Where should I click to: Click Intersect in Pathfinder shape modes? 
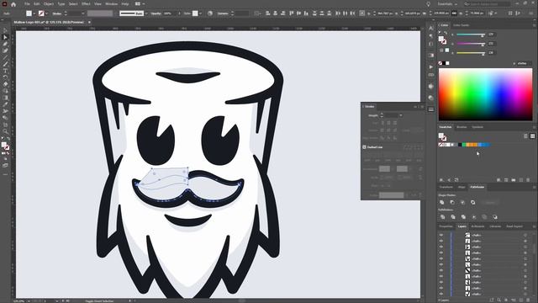click(462, 202)
